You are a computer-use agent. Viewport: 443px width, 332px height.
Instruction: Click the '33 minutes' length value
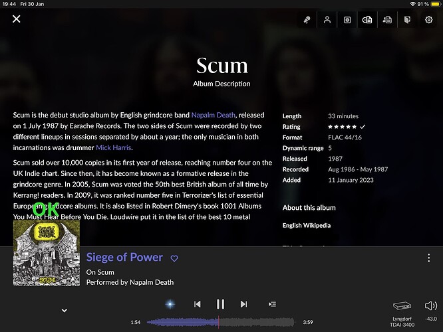(x=343, y=116)
